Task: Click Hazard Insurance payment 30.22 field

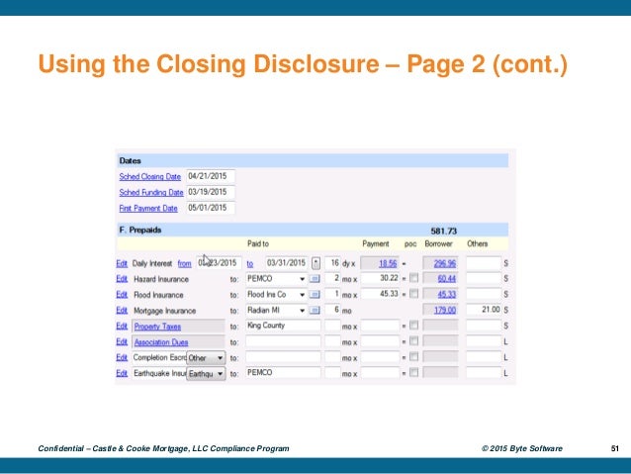Action: click(380, 278)
